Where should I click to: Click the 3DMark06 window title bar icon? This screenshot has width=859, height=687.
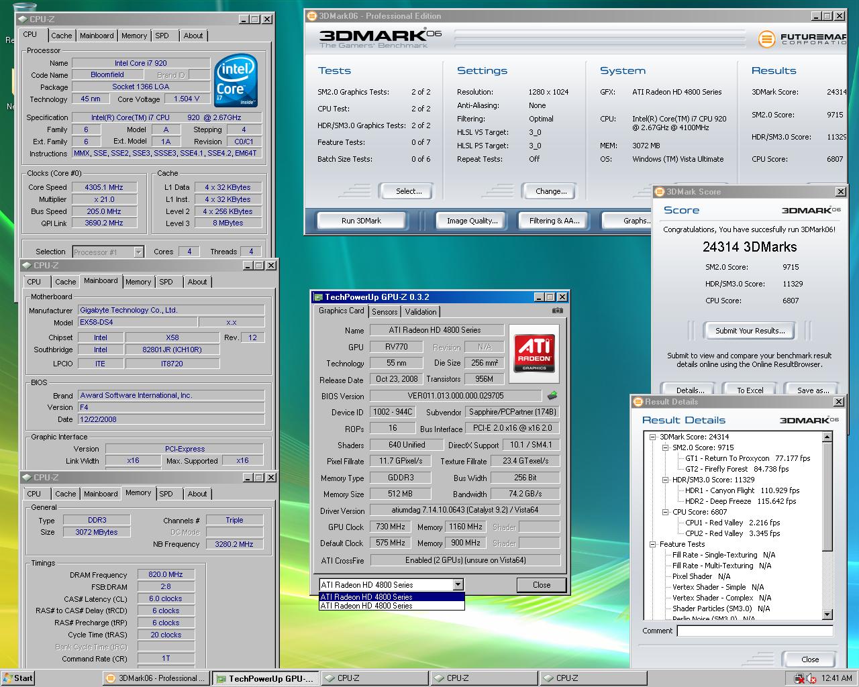pyautogui.click(x=312, y=16)
